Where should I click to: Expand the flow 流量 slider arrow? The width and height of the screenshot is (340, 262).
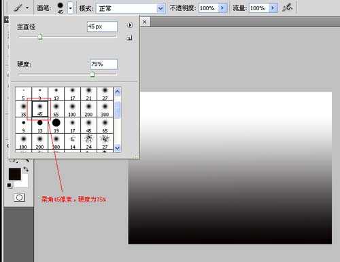(273, 8)
